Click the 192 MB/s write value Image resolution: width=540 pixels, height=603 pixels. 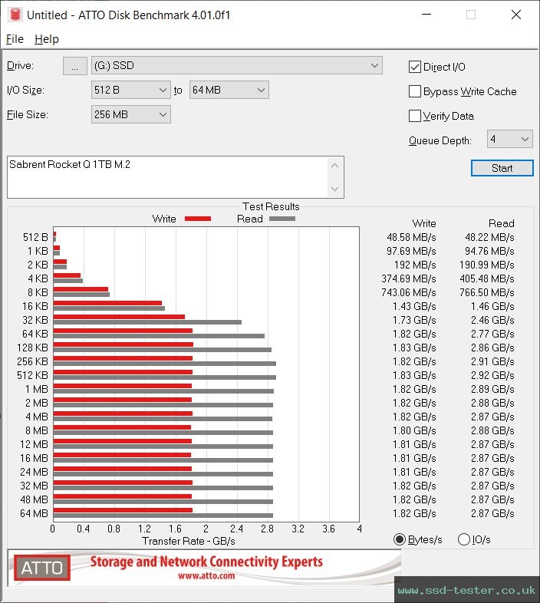415,265
